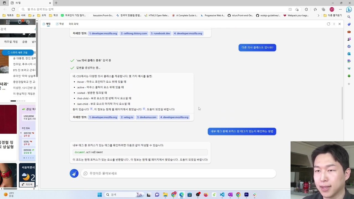Open the Games chess sidebar icon

(x=349, y=39)
